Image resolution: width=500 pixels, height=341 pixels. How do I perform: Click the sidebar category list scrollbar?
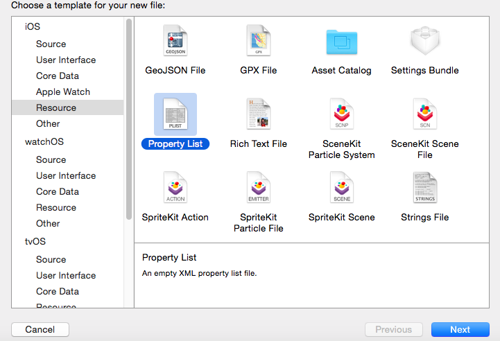129,118
